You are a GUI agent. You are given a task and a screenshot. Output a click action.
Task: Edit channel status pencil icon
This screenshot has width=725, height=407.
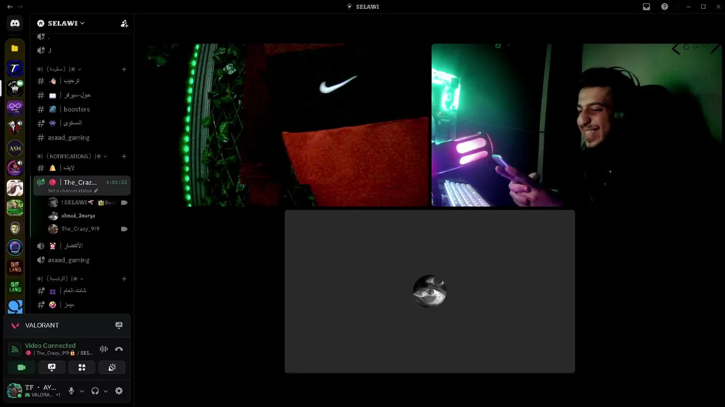(x=96, y=190)
